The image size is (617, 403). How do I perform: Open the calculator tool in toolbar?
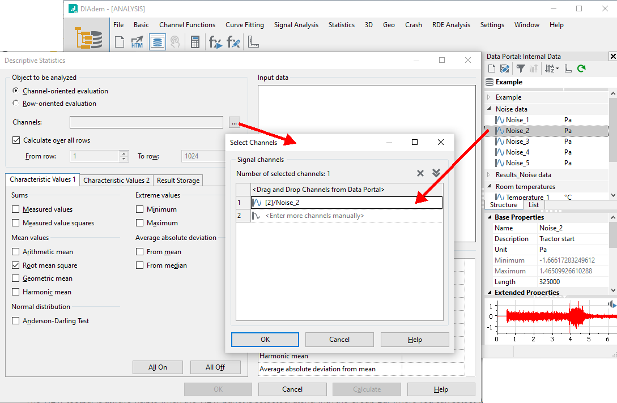click(195, 42)
